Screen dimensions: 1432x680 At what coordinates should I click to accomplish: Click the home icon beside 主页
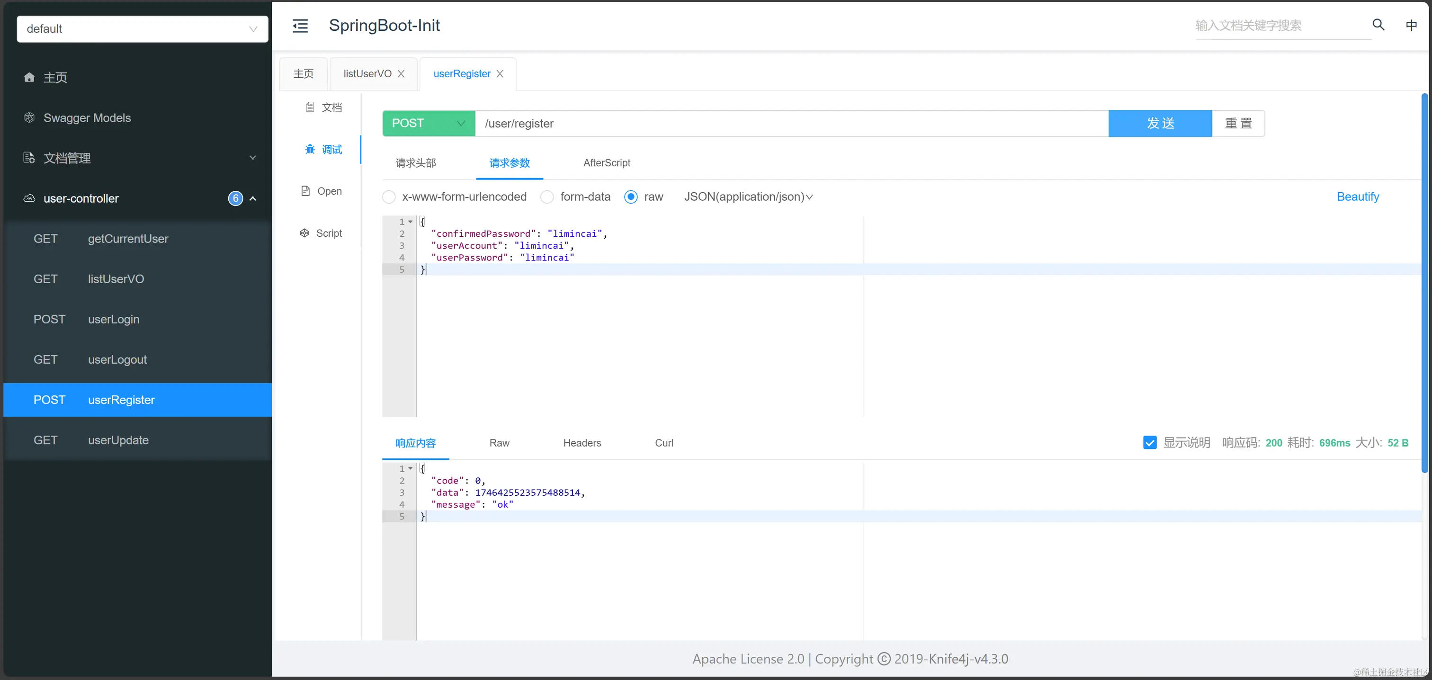pos(29,77)
